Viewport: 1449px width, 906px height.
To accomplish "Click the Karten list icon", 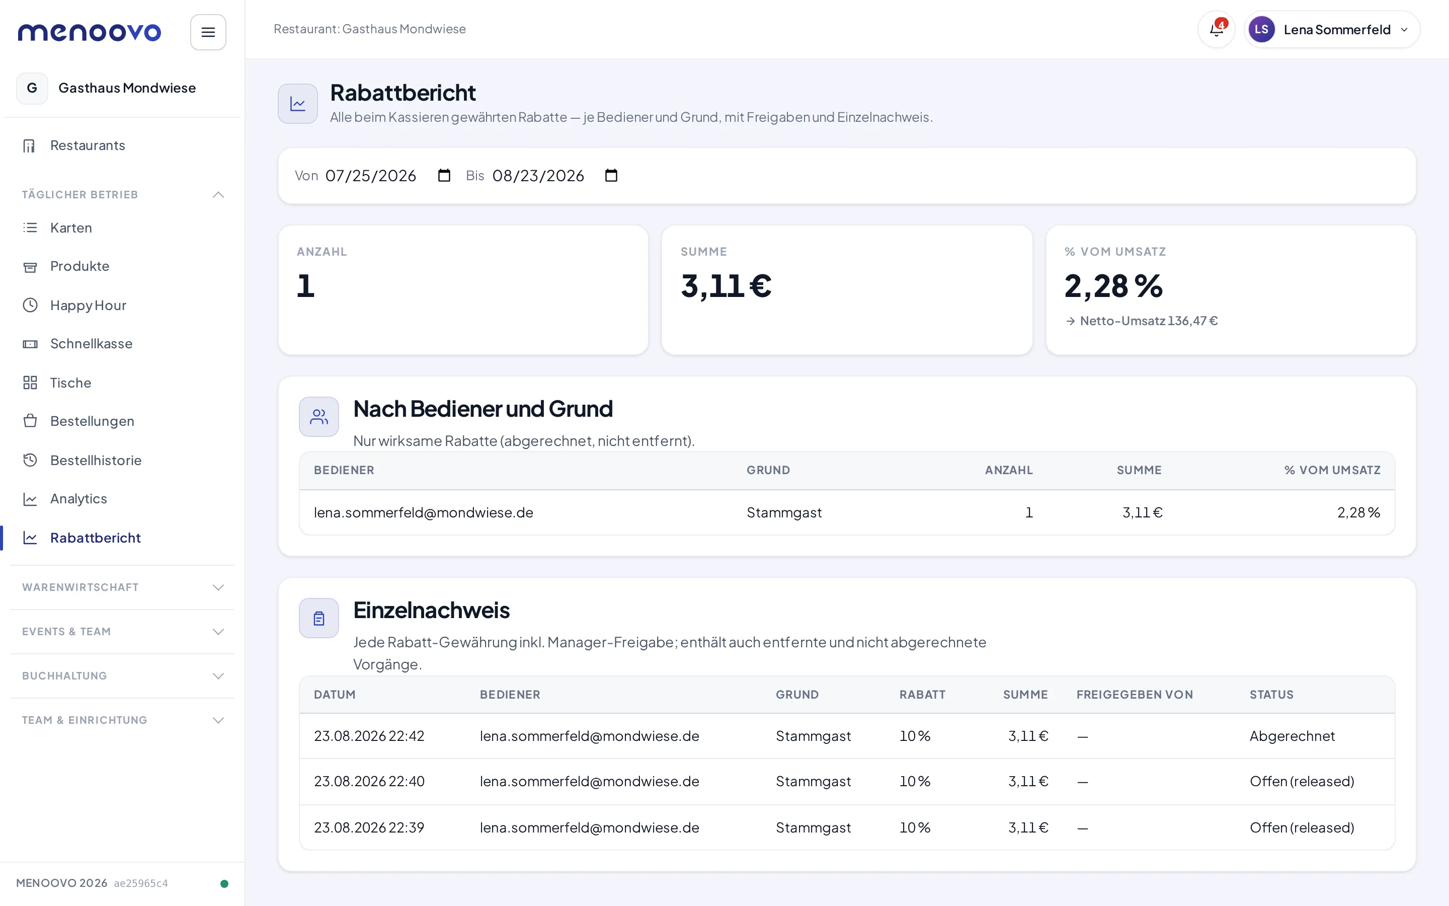I will point(30,228).
